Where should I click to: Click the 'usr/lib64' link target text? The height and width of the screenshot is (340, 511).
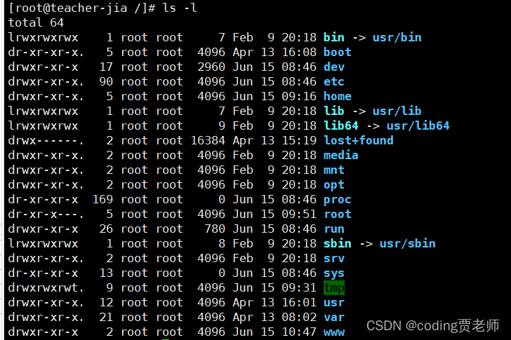[418, 125]
